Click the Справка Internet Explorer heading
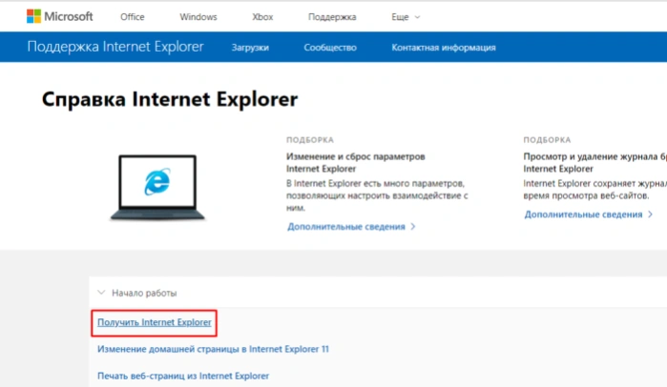The image size is (667, 387). 170,99
